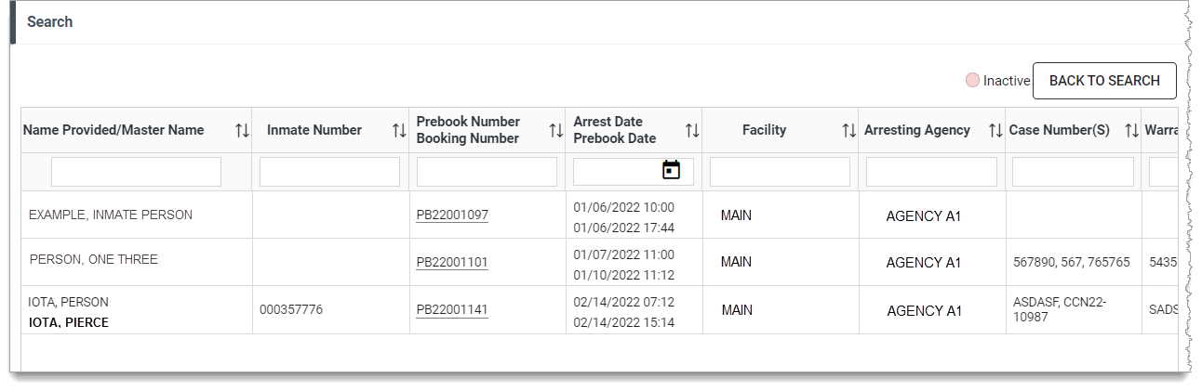Click the Facility filter input field
The image size is (1202, 391).
[780, 172]
